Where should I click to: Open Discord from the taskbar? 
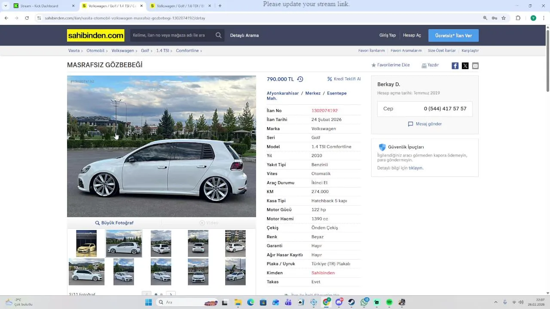coord(339,302)
